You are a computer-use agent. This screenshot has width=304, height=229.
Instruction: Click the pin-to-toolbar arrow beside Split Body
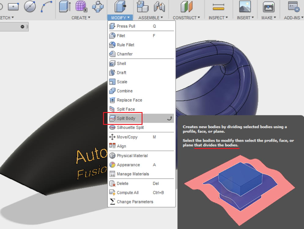[170, 118]
